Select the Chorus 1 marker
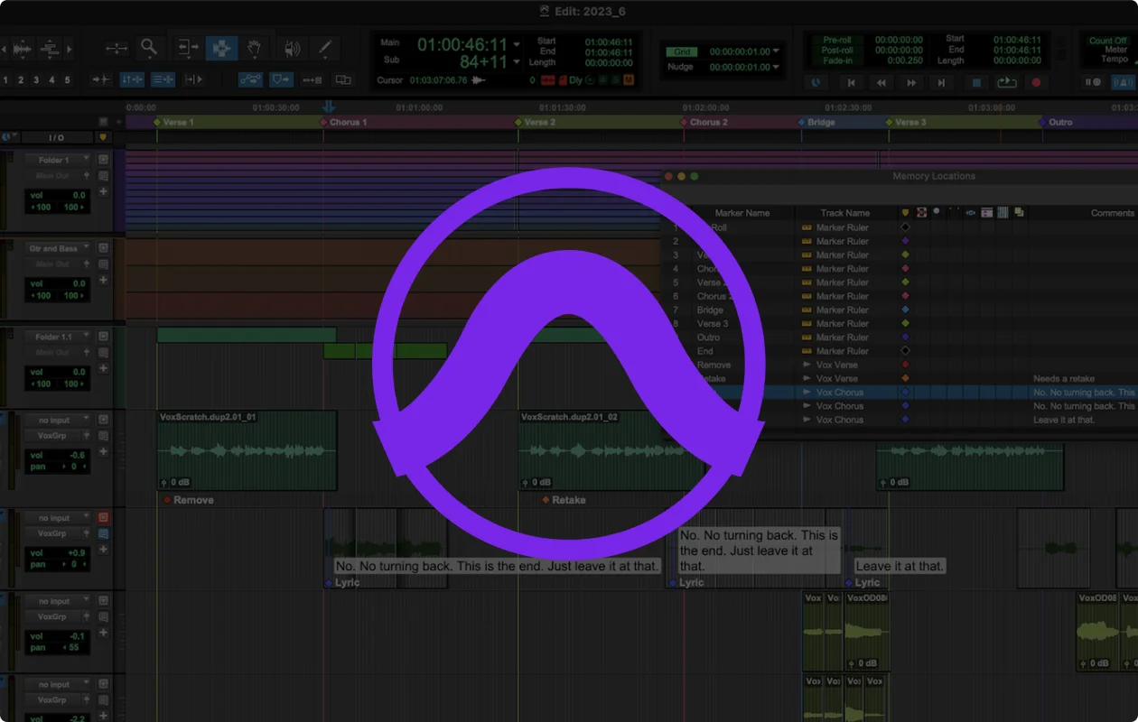Screen dimensions: 1138x722 [344, 122]
